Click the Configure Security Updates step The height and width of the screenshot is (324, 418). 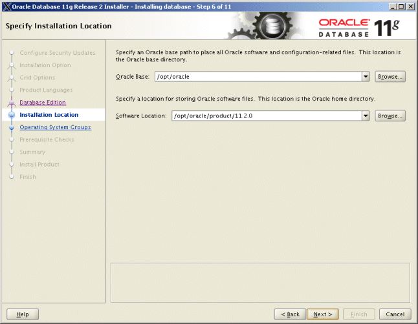(x=58, y=53)
